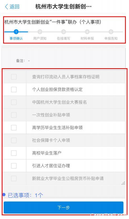
Task: Click the 下一步 button
Action: coord(64,207)
